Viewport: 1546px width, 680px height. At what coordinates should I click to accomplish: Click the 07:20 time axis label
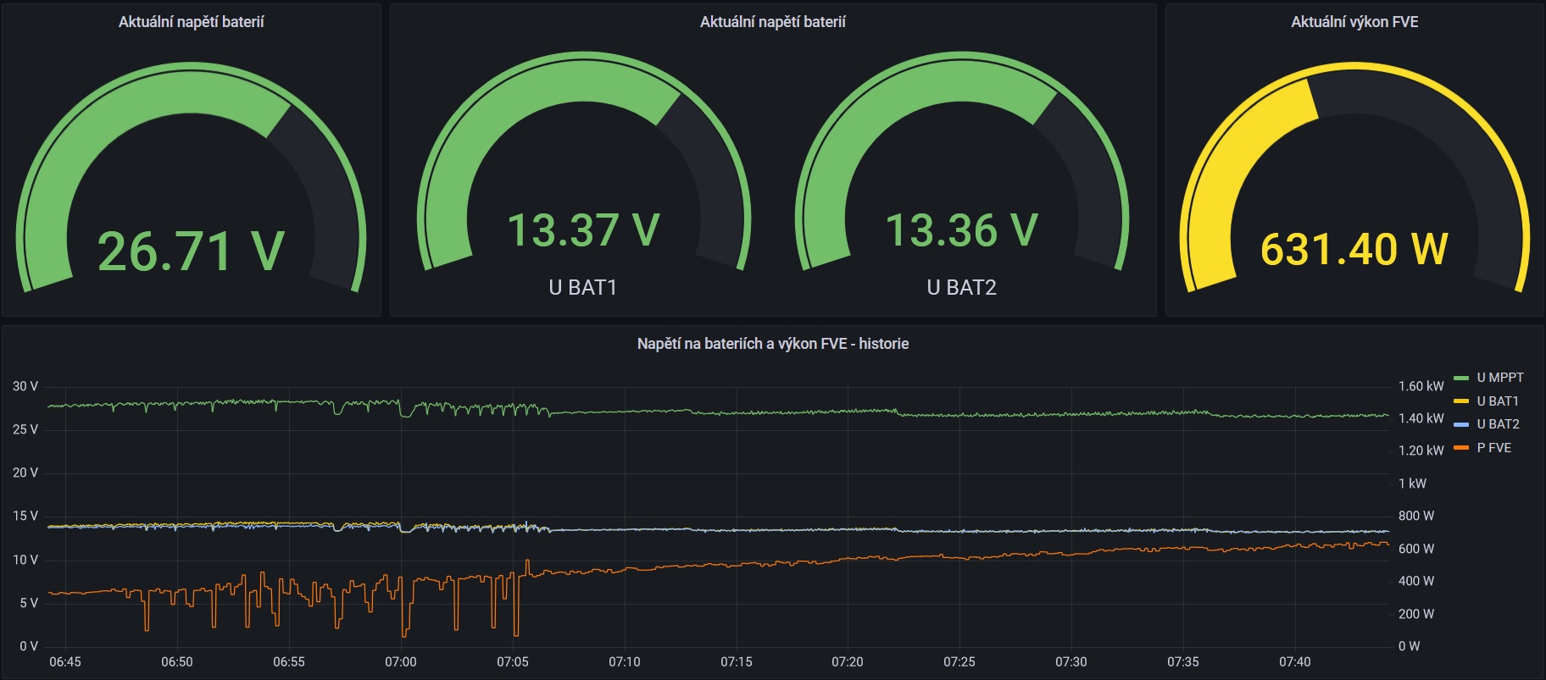848,662
